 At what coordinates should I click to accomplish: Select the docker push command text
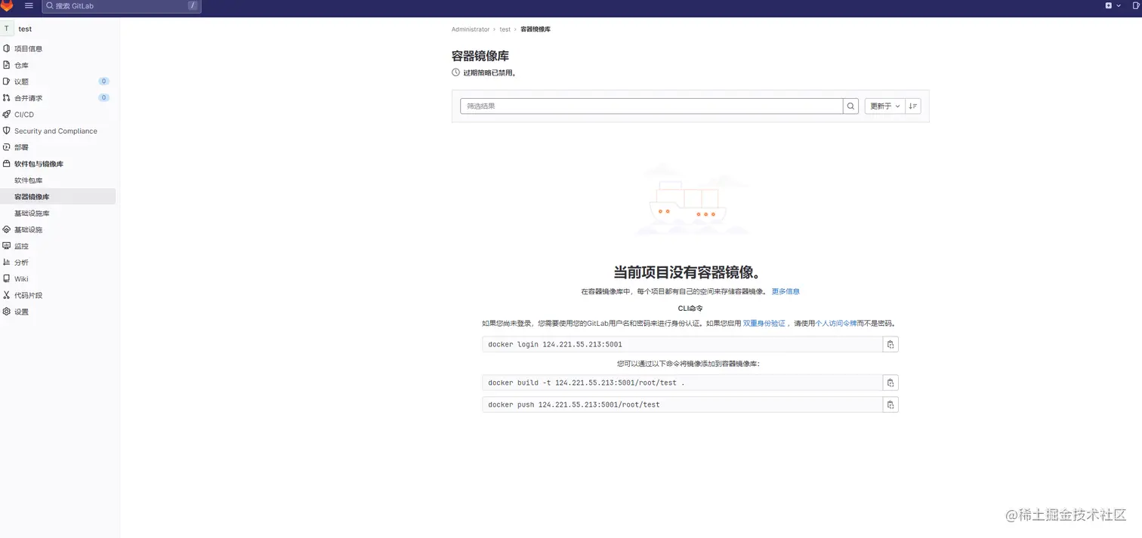click(x=574, y=404)
